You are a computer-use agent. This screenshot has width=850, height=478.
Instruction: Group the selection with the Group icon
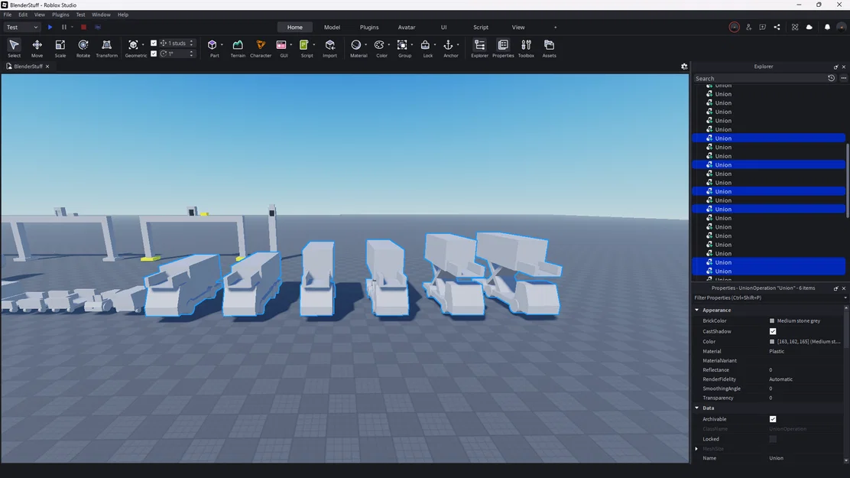[402, 45]
